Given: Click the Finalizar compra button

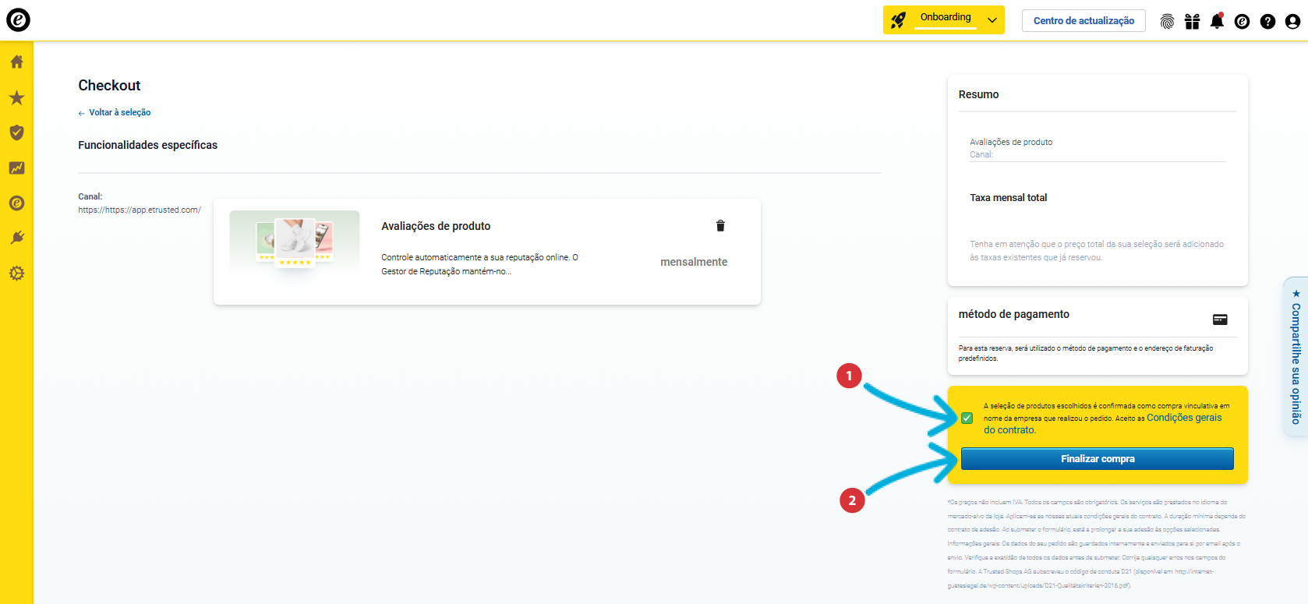Looking at the screenshot, I should point(1097,459).
